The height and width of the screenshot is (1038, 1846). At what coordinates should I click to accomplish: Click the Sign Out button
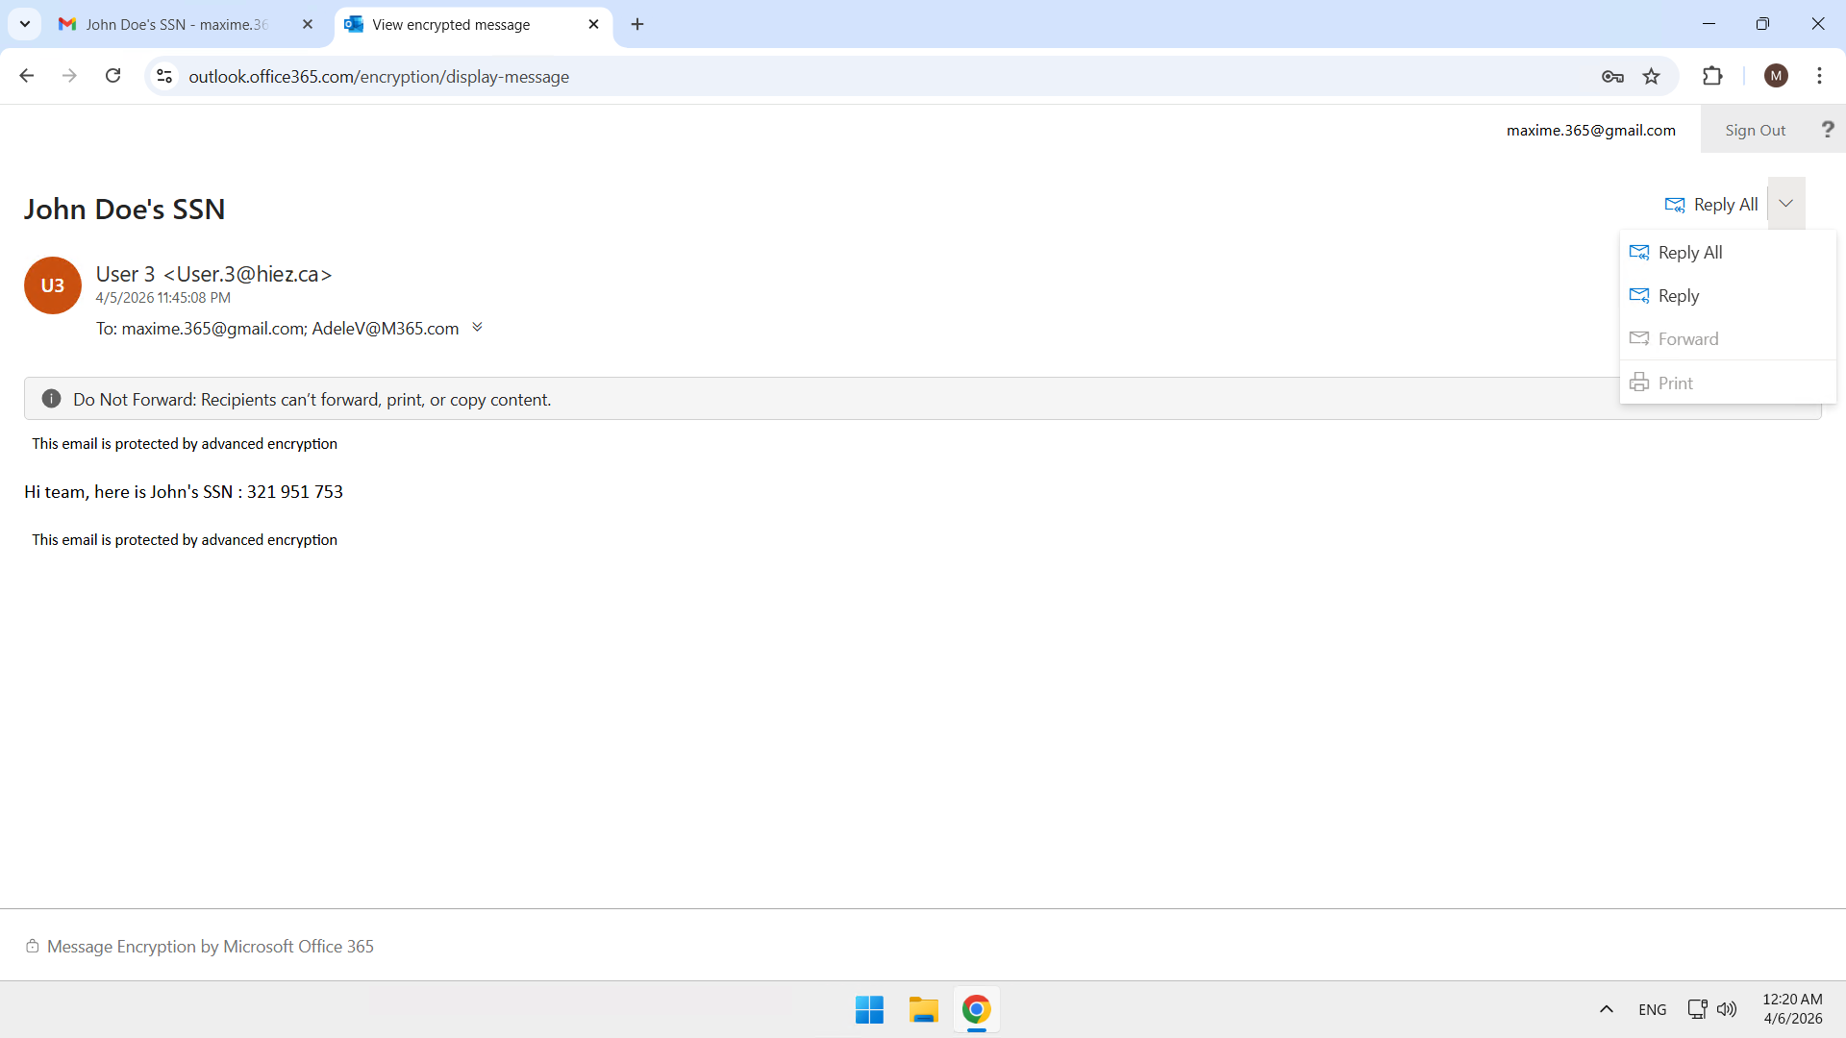pyautogui.click(x=1755, y=130)
